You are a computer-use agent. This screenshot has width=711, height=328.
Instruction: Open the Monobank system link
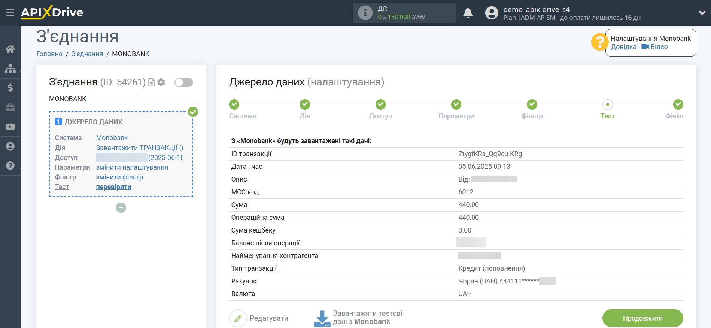[x=112, y=138]
